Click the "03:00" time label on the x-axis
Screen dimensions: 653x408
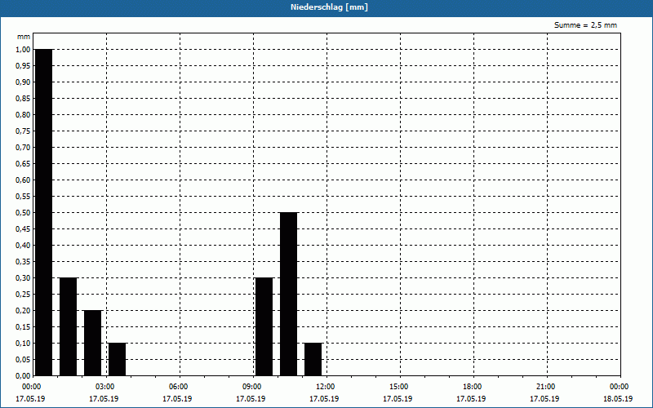(x=104, y=387)
